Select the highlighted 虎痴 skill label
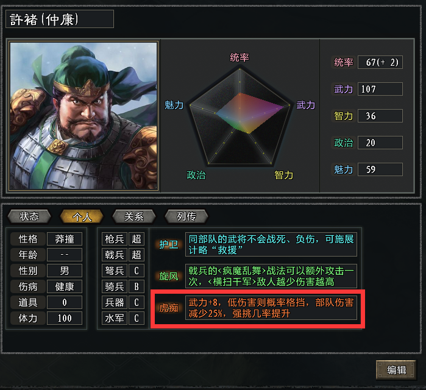 [168, 308]
